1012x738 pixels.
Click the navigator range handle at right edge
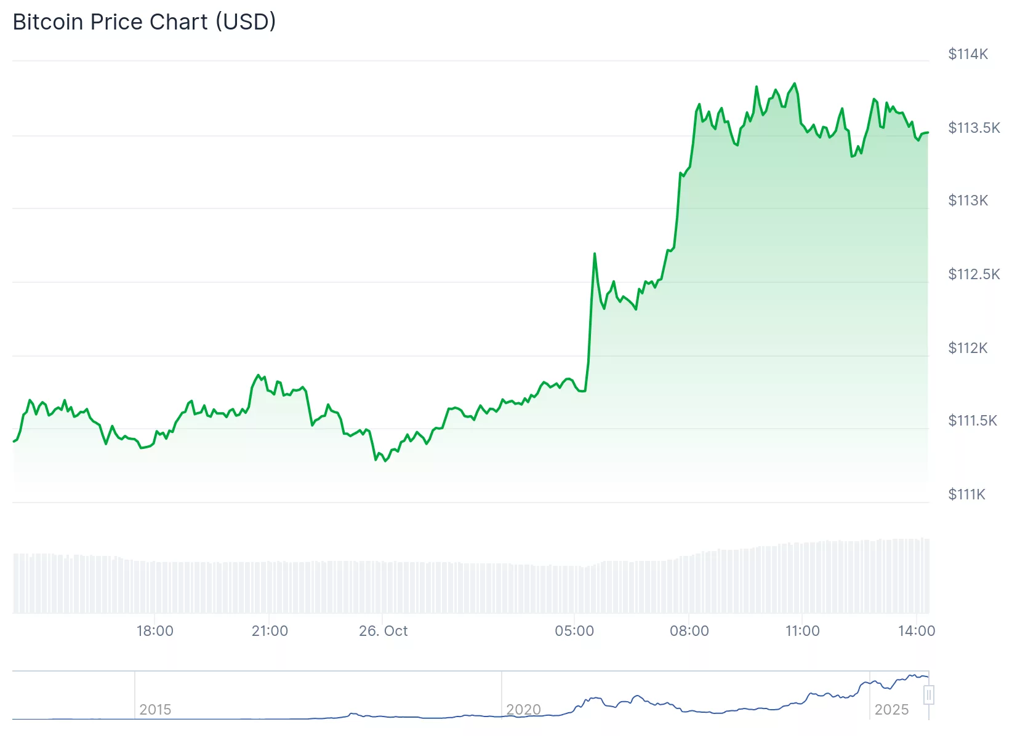[928, 695]
